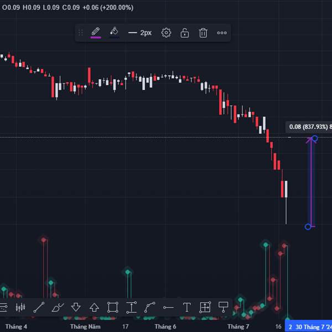Select the arrow down marker tool
This screenshot has height=332, width=332.
pos(76,307)
